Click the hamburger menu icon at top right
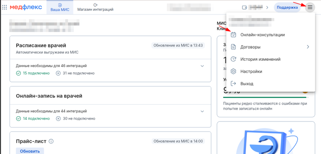This screenshot has height=154, width=321. [x=310, y=8]
